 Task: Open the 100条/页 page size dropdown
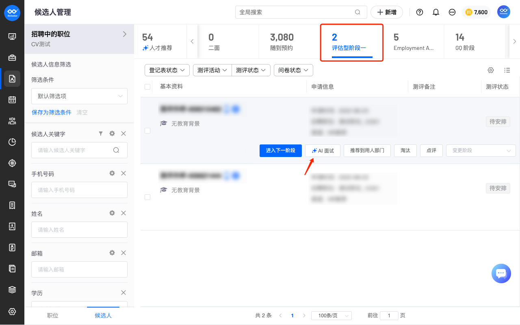(x=331, y=316)
